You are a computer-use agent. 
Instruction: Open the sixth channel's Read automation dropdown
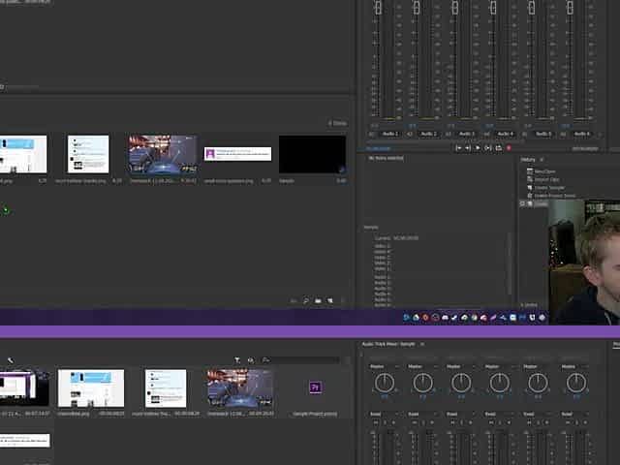tap(575, 414)
